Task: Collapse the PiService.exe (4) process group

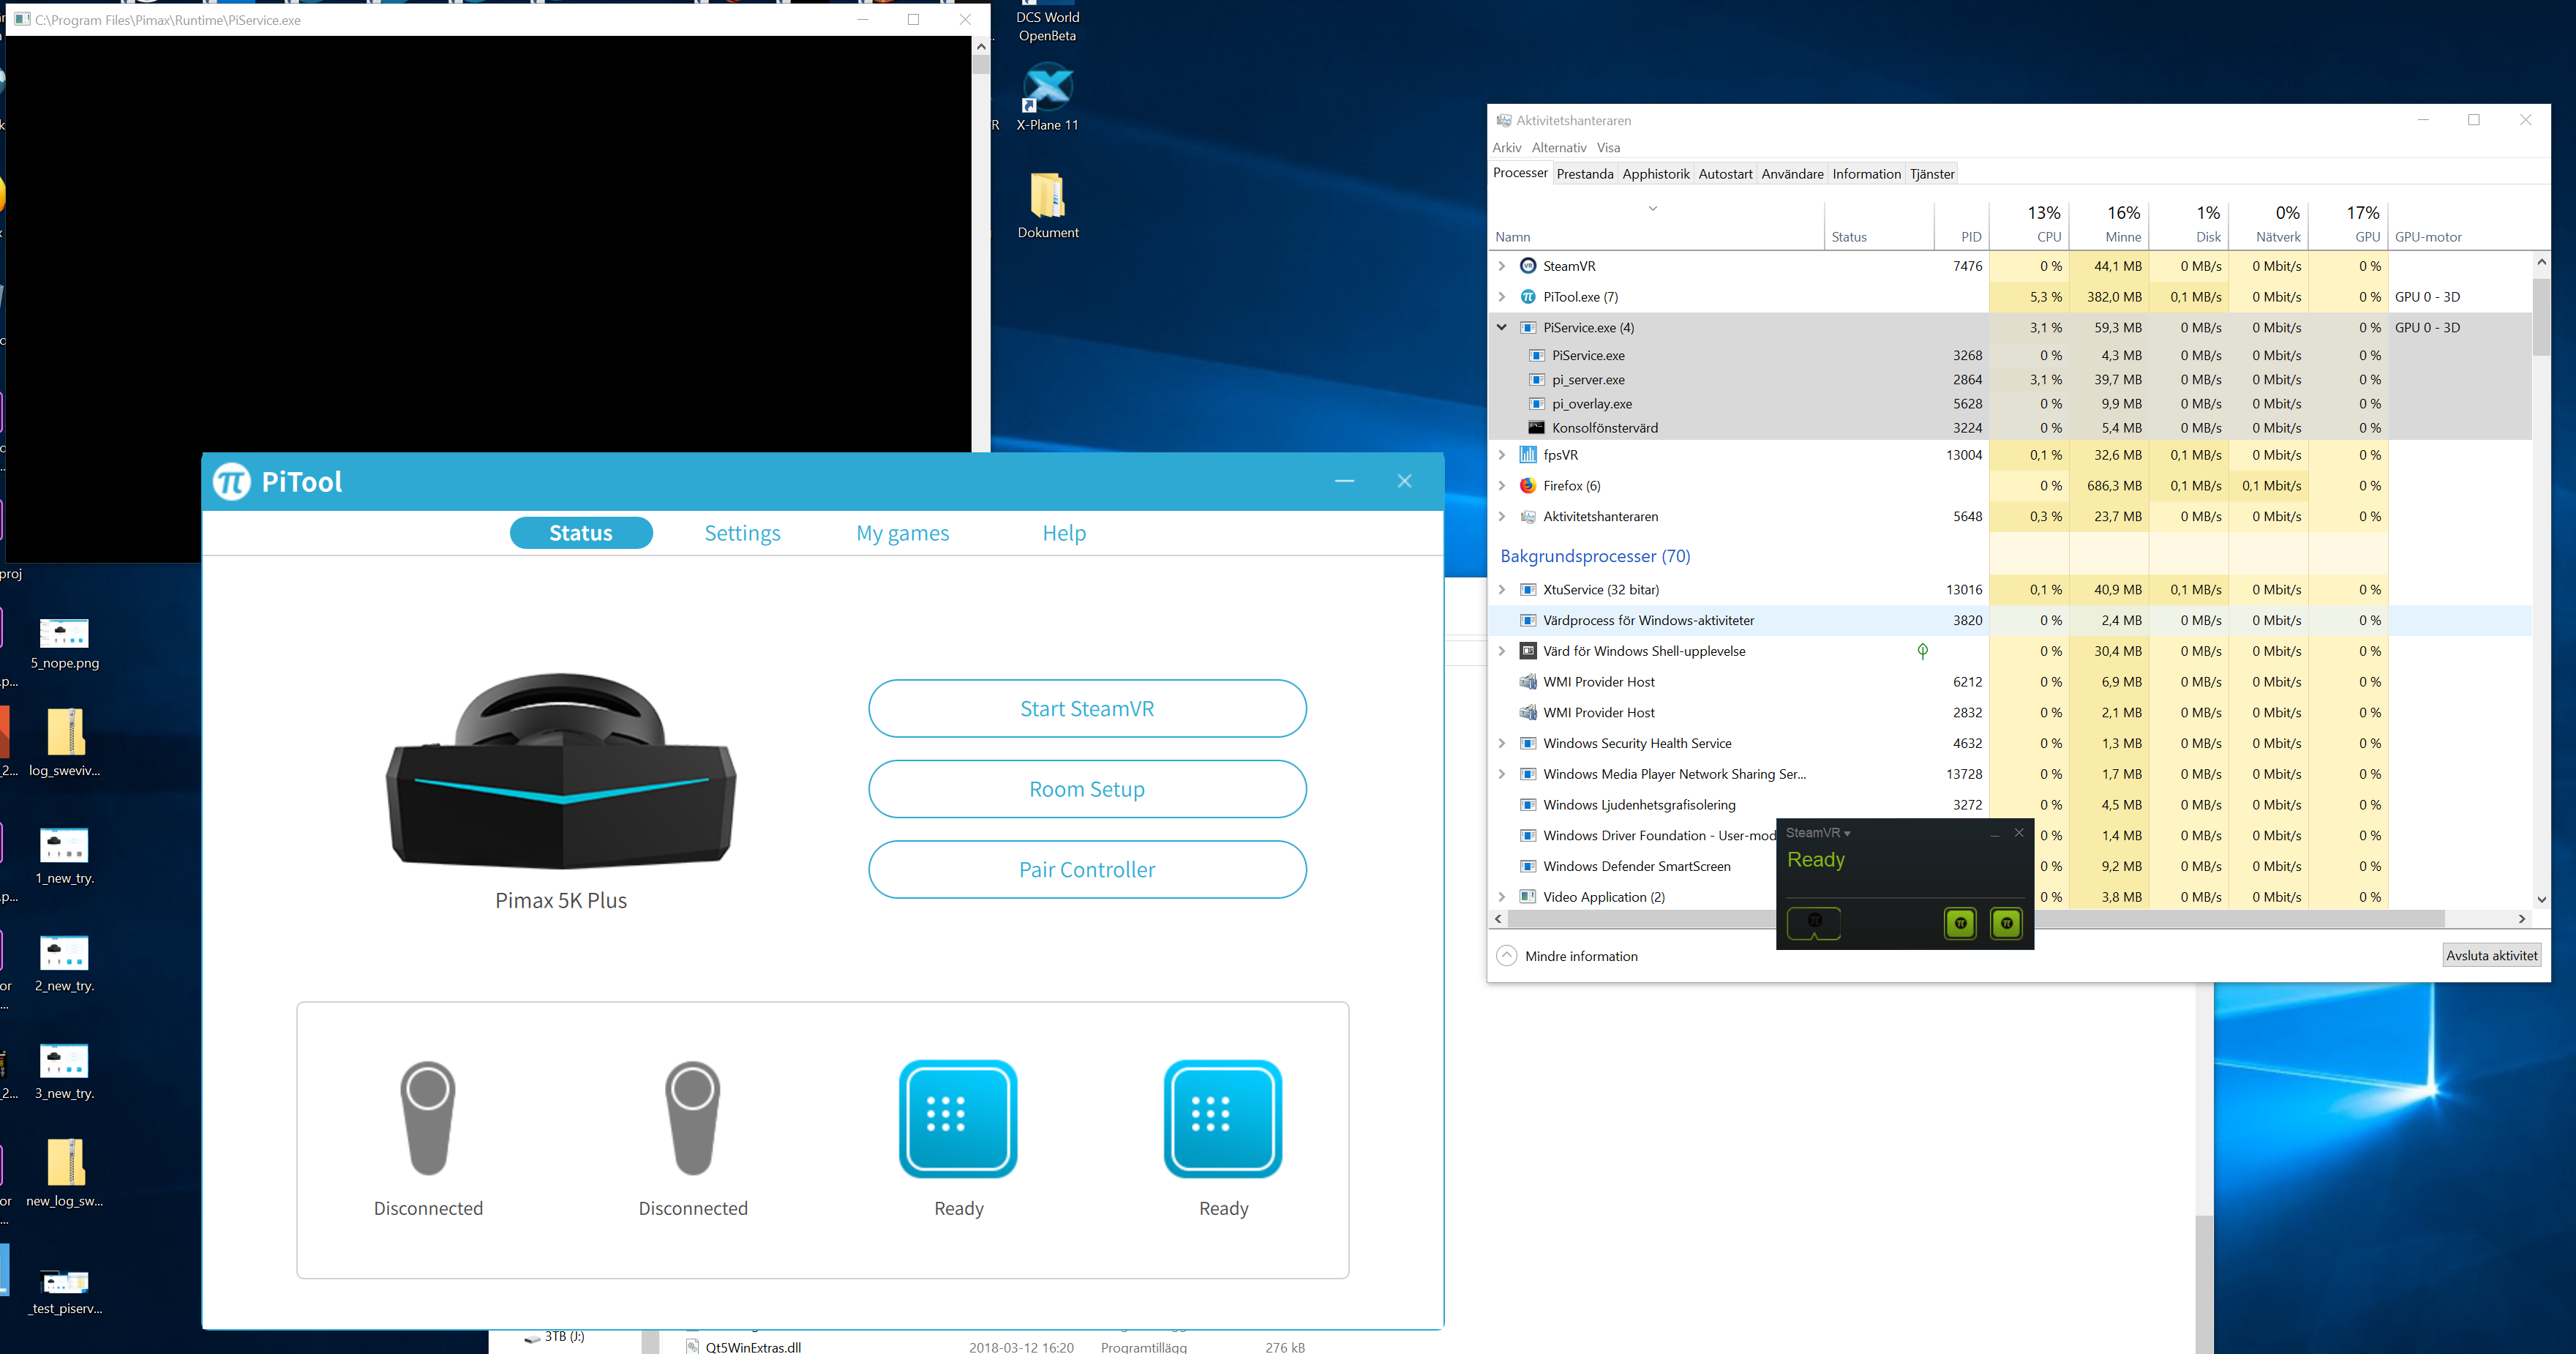Action: click(1501, 327)
